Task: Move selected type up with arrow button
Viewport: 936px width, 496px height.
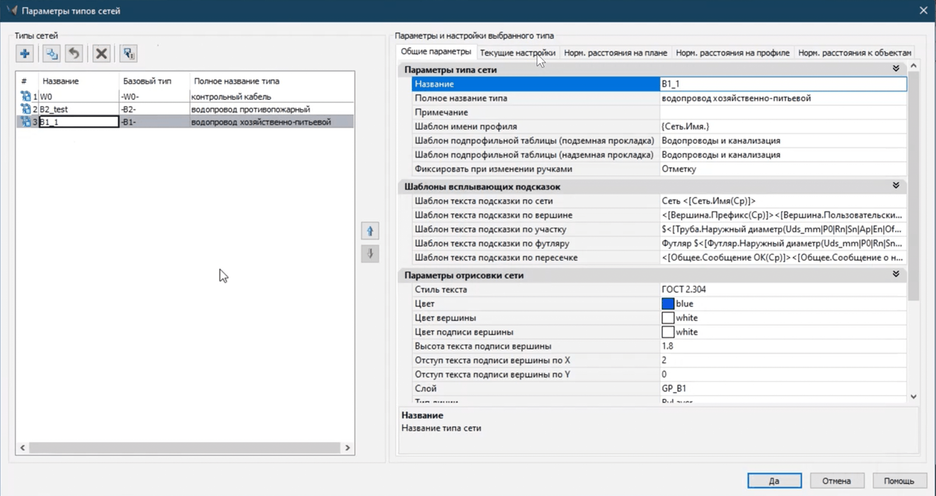Action: 370,231
